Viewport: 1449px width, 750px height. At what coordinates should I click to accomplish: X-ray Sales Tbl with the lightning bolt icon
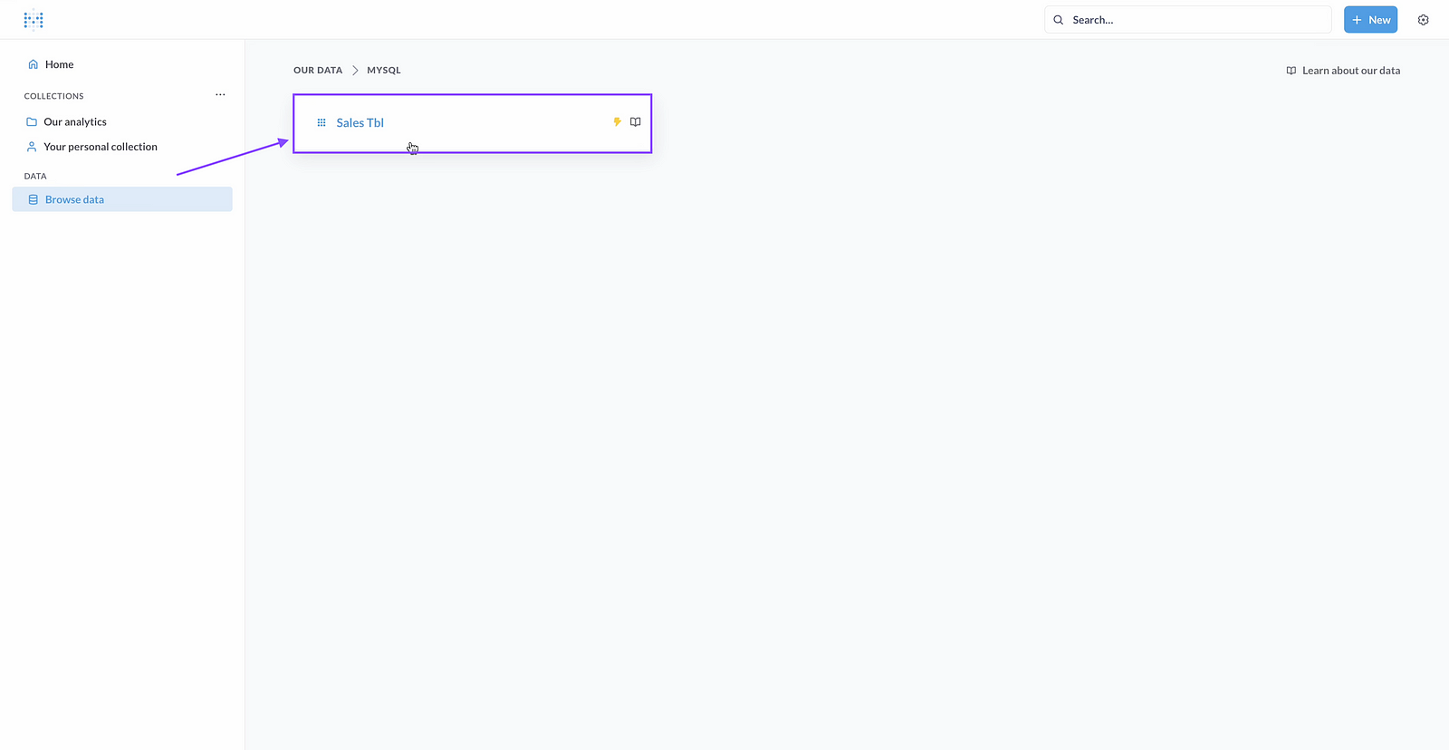coord(617,122)
